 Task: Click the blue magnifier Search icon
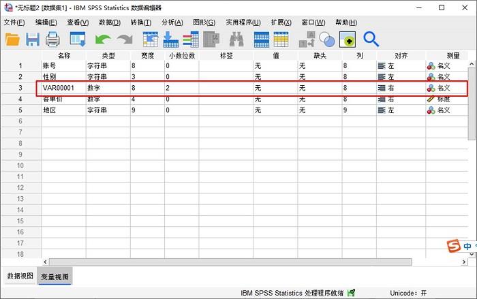pyautogui.click(x=371, y=40)
